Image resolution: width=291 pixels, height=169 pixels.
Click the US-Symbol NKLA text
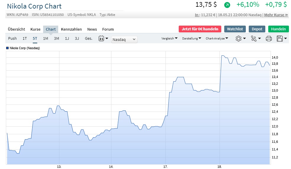click(82, 15)
